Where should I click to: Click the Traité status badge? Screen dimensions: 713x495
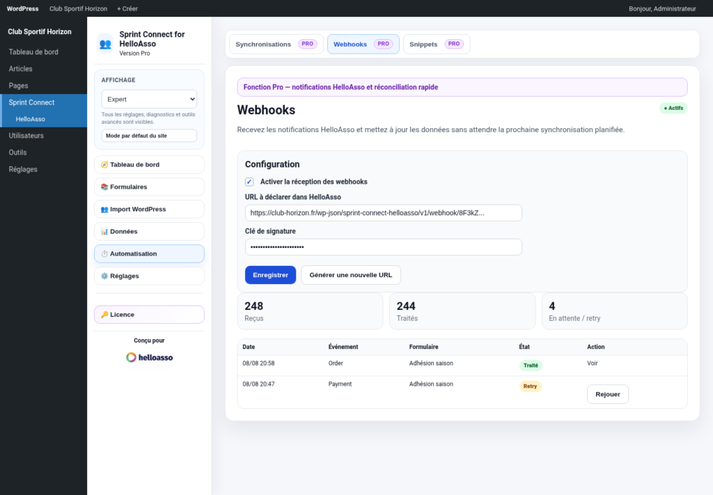pos(531,366)
